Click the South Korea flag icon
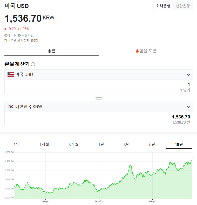This screenshot has width=197, height=205. [x=11, y=107]
